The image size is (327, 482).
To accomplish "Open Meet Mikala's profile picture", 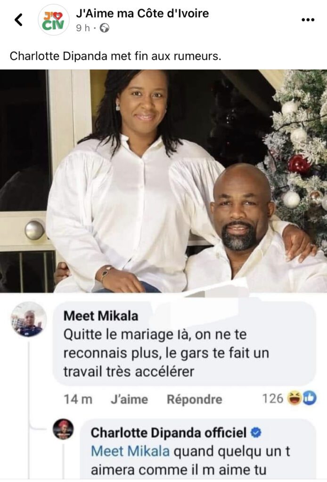I will tap(29, 320).
